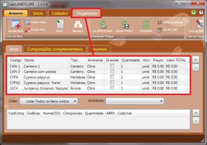Screen dimensions: 207x145
Task: Click the 'CYPA2' code cell
Action: point(16,83)
